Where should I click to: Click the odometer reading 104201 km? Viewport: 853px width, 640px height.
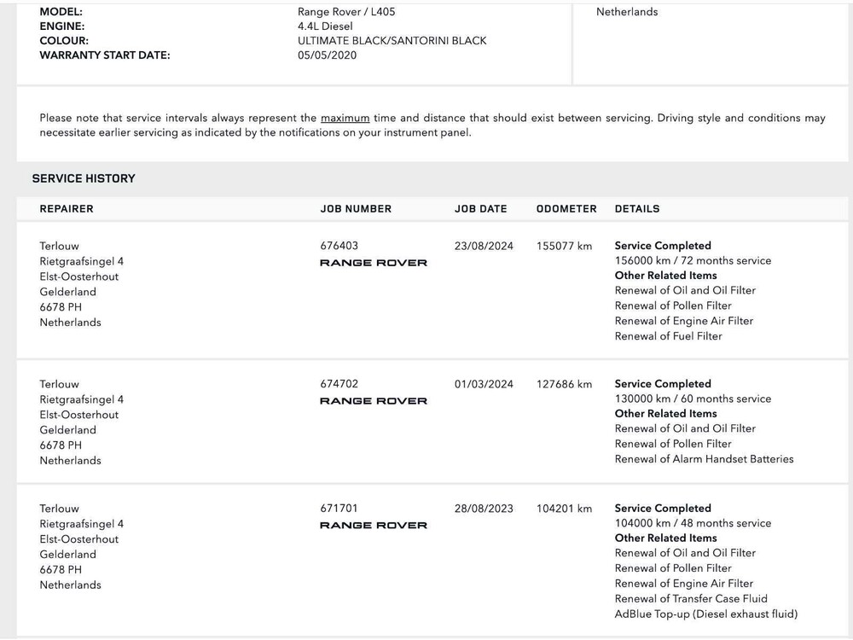(x=564, y=509)
